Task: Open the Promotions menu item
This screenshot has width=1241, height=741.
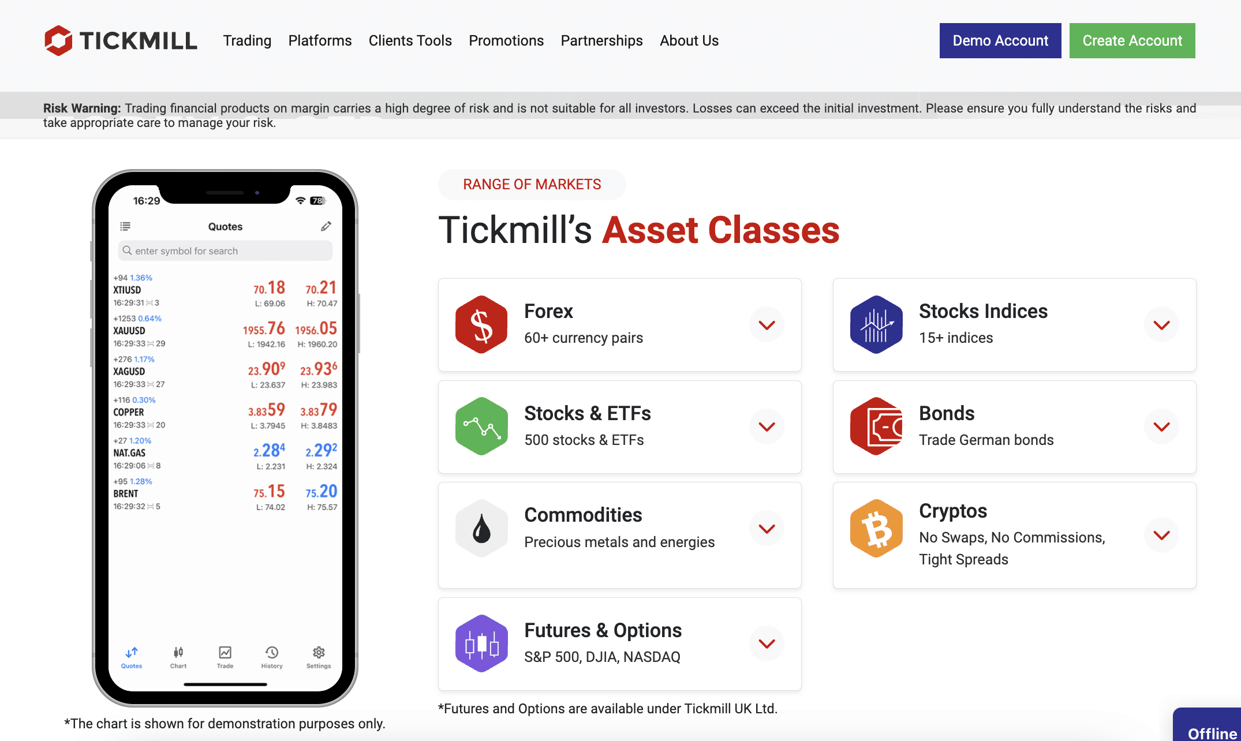Action: tap(506, 40)
